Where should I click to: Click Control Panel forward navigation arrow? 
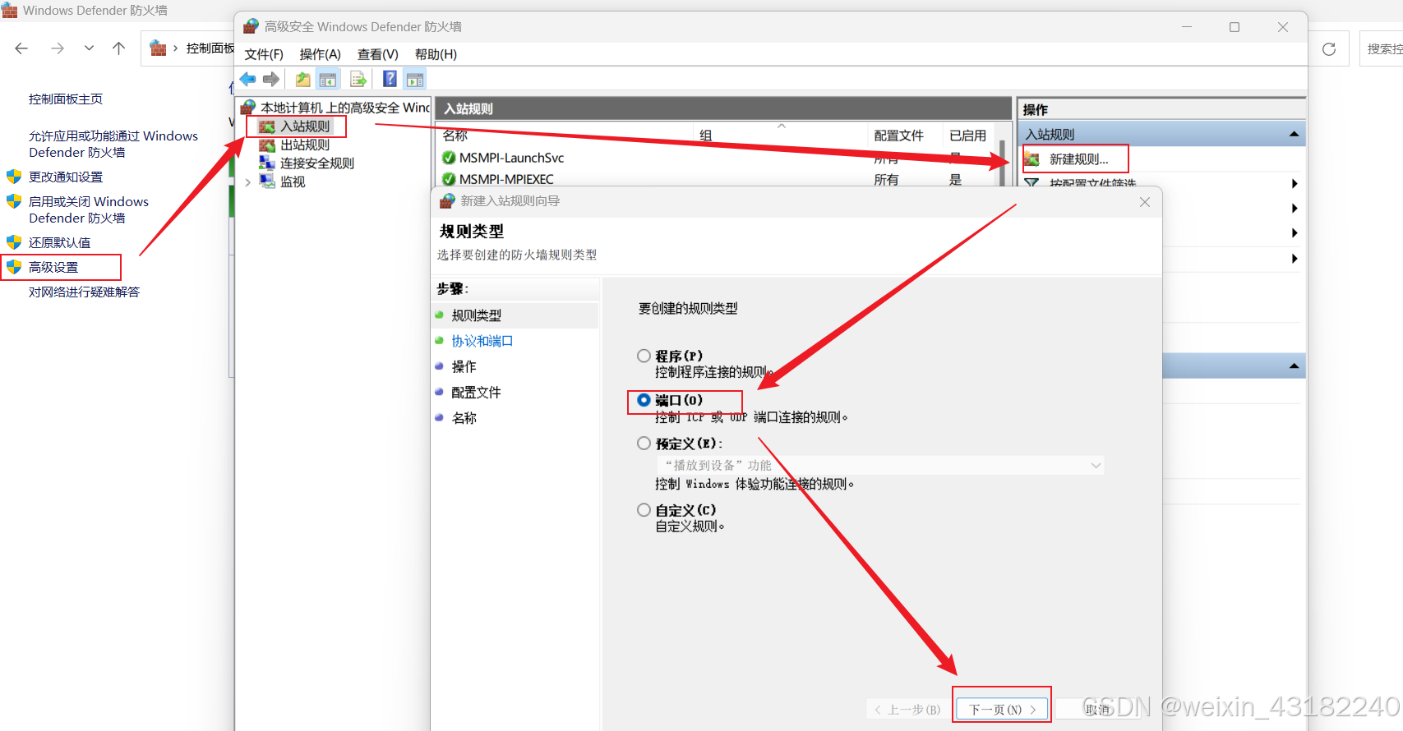[x=57, y=48]
